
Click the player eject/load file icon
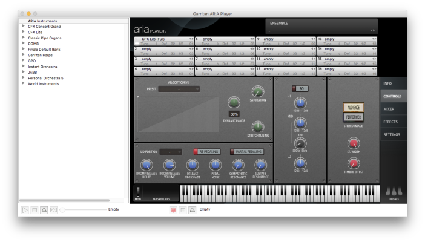click(44, 210)
